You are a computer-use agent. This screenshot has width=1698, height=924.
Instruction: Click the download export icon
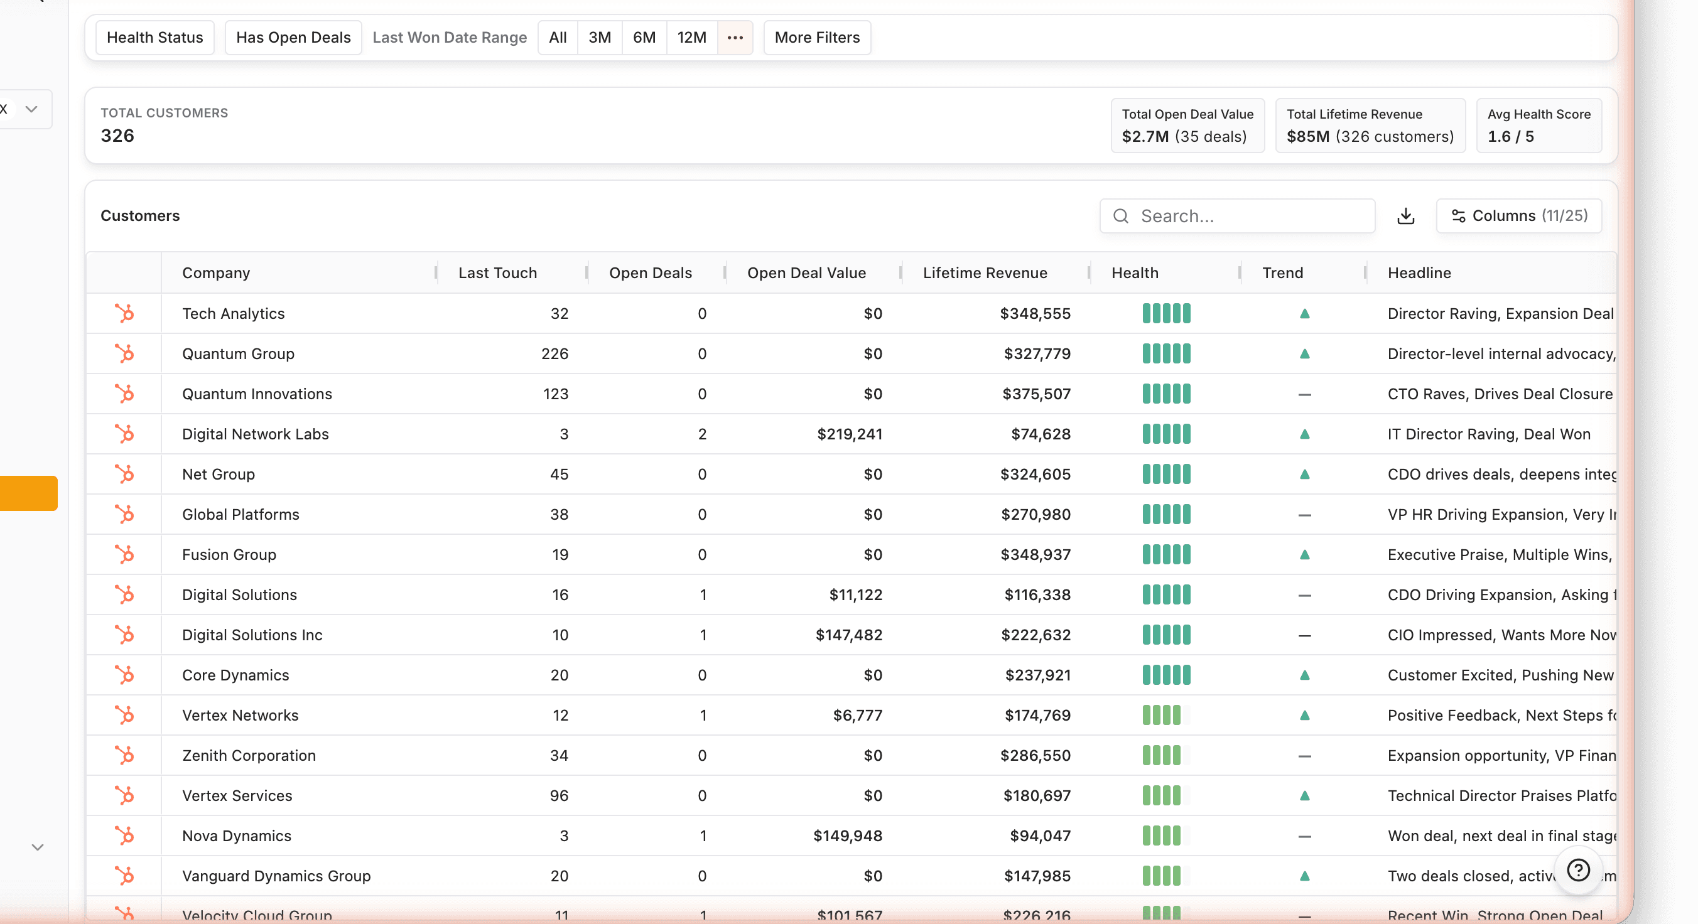pyautogui.click(x=1405, y=215)
